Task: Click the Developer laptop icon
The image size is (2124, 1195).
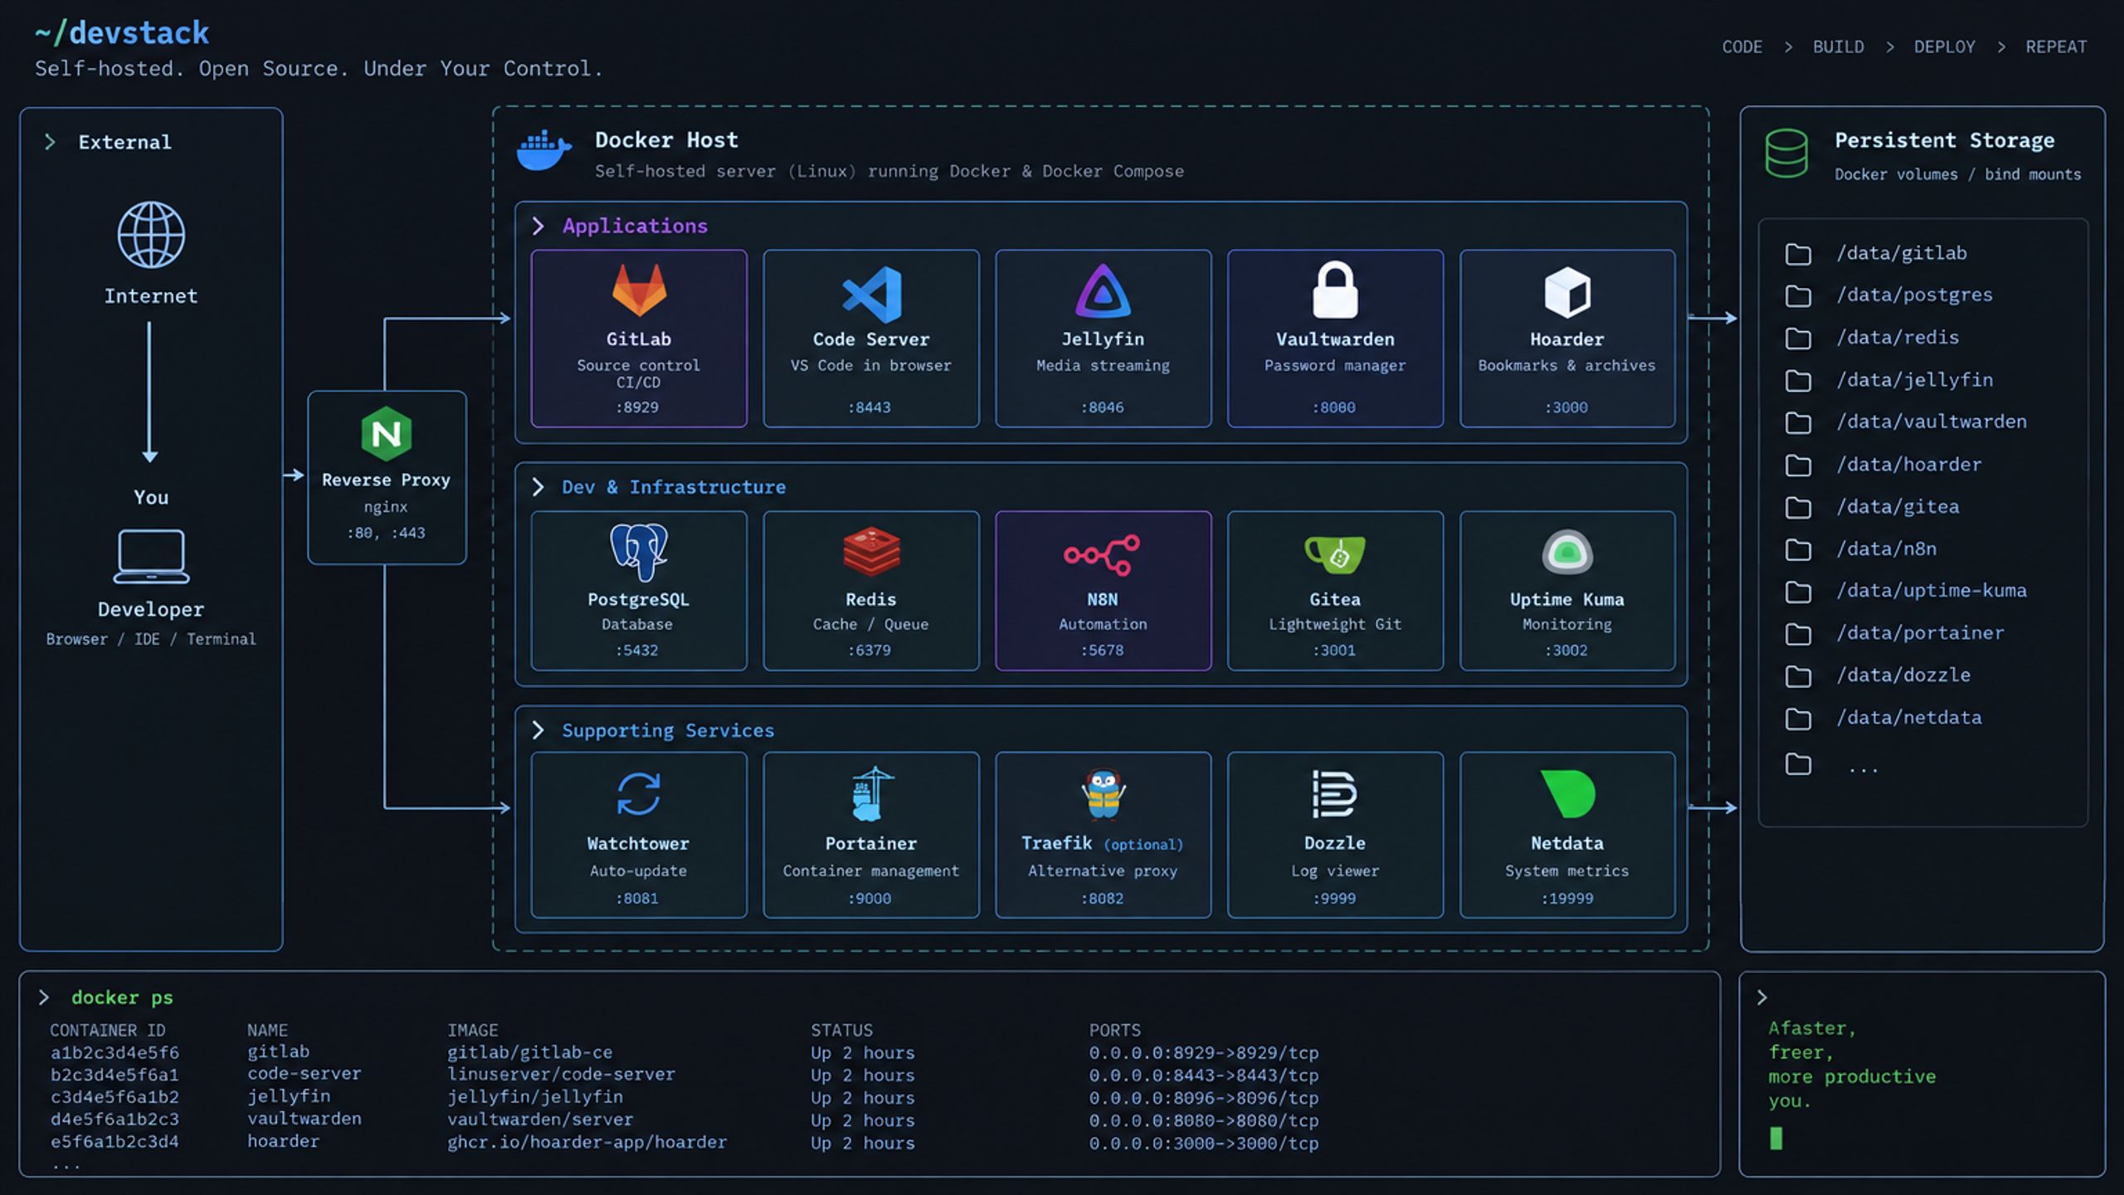Action: (x=151, y=557)
